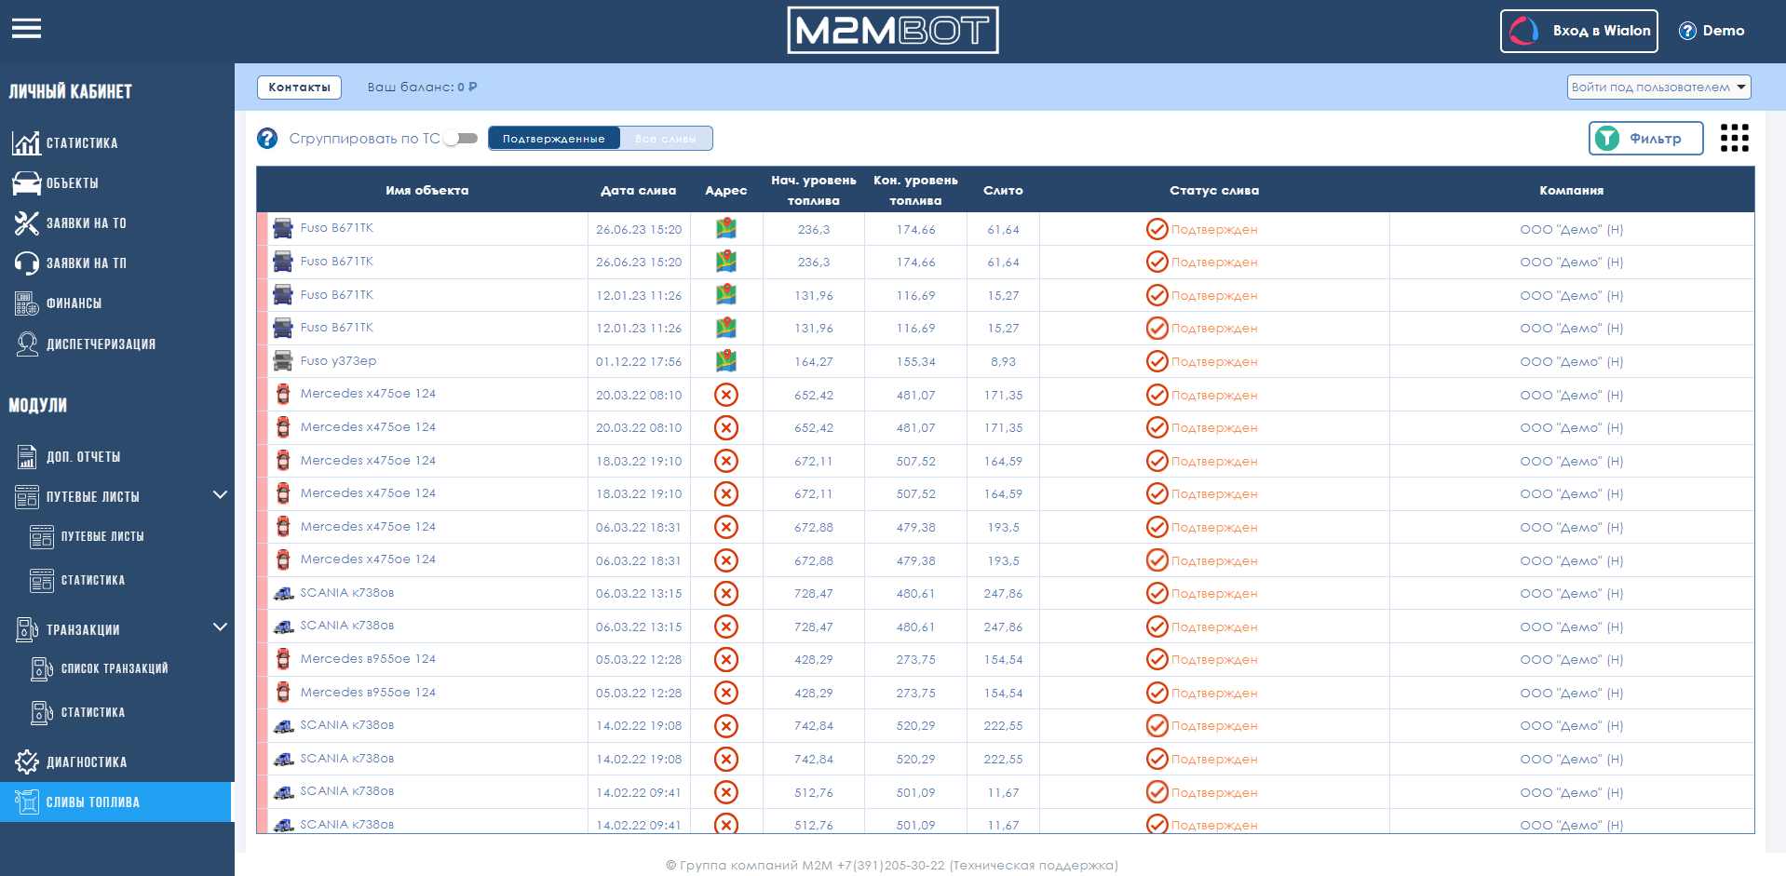Screen dimensions: 1786x876
Task: Sort by 'Имя объекта' column header
Action: (x=427, y=190)
